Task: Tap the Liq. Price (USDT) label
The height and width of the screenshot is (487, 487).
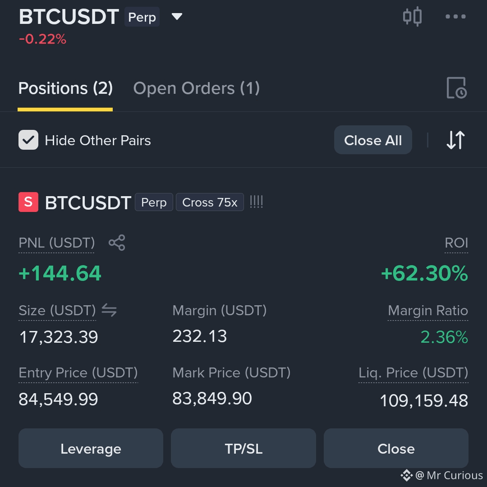Action: pyautogui.click(x=413, y=373)
